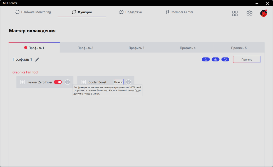
Task: Toggle the Режим Zero Frozr switch
Action: [58, 82]
